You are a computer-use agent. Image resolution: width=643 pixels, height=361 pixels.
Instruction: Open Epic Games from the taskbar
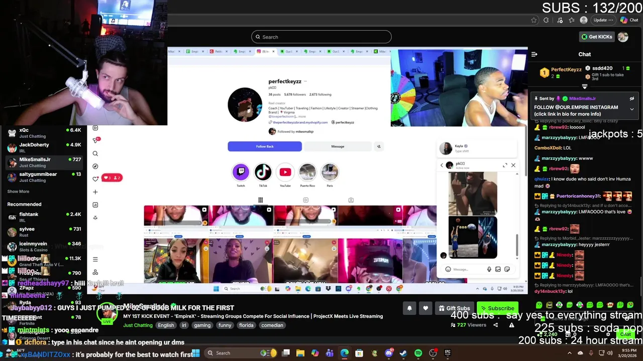tap(448, 353)
